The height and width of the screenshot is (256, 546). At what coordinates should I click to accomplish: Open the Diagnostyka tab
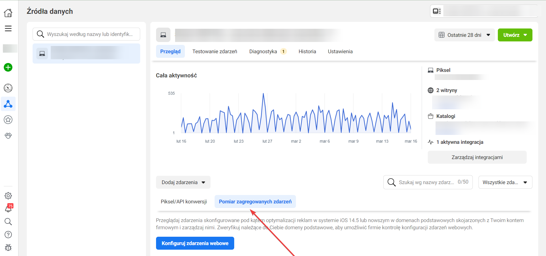263,51
